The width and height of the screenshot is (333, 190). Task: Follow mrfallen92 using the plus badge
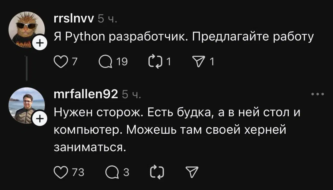[x=40, y=119]
